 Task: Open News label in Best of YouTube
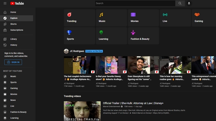pos(13,100)
